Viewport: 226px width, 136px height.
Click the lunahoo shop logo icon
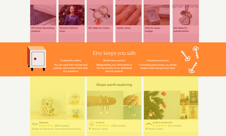[91, 124]
